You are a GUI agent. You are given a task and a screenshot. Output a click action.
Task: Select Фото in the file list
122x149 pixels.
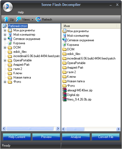71,86
